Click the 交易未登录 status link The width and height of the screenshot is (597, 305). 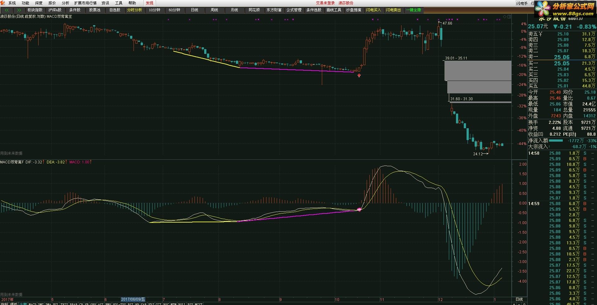click(x=325, y=3)
